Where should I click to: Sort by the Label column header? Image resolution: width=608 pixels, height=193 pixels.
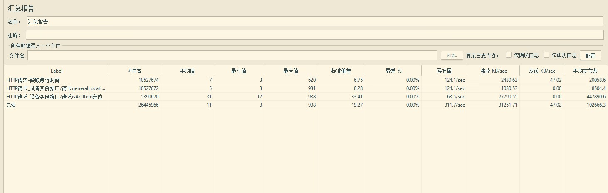(57, 71)
